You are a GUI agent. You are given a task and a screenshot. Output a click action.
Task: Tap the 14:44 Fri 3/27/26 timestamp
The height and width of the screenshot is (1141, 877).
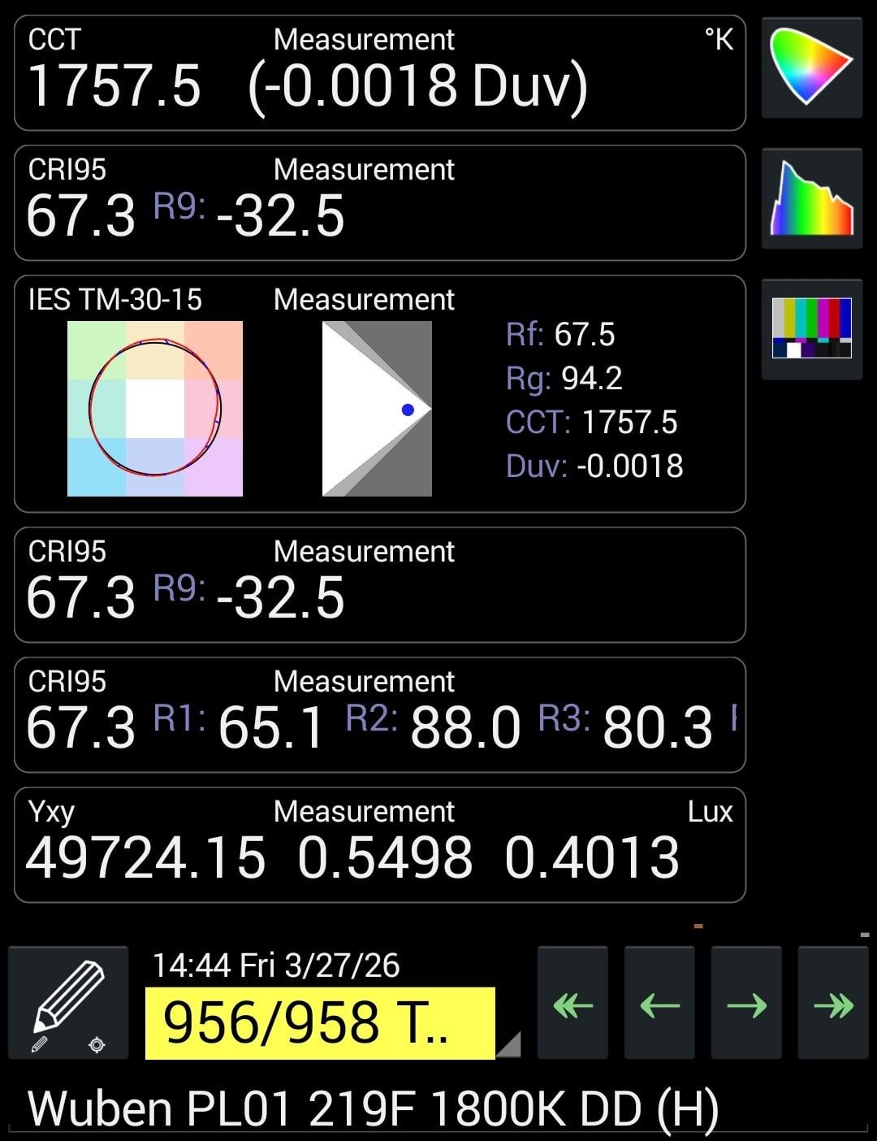click(276, 965)
